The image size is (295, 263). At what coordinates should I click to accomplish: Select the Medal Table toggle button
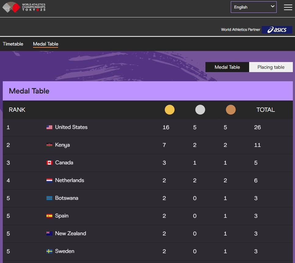[x=227, y=67]
